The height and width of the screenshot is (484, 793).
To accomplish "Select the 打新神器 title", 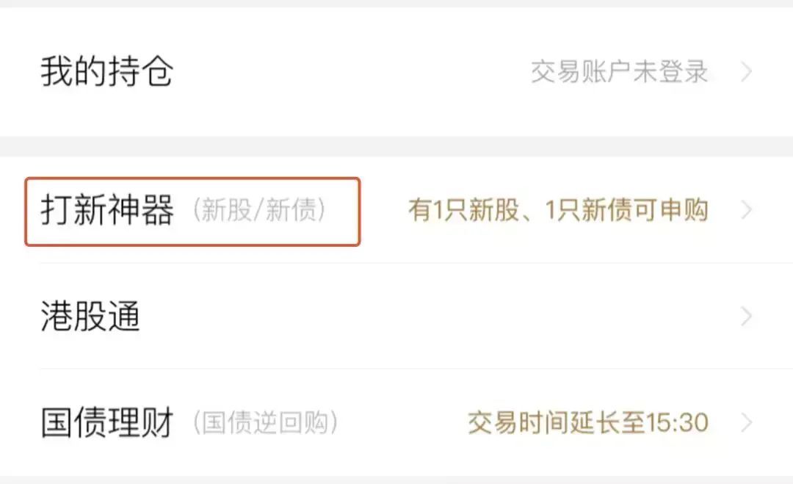I will [107, 210].
